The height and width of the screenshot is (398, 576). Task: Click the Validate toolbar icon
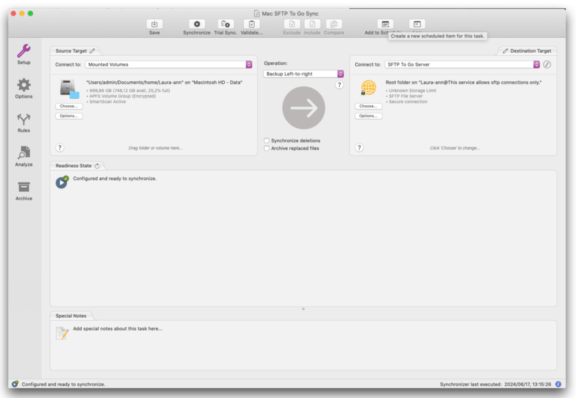252,26
